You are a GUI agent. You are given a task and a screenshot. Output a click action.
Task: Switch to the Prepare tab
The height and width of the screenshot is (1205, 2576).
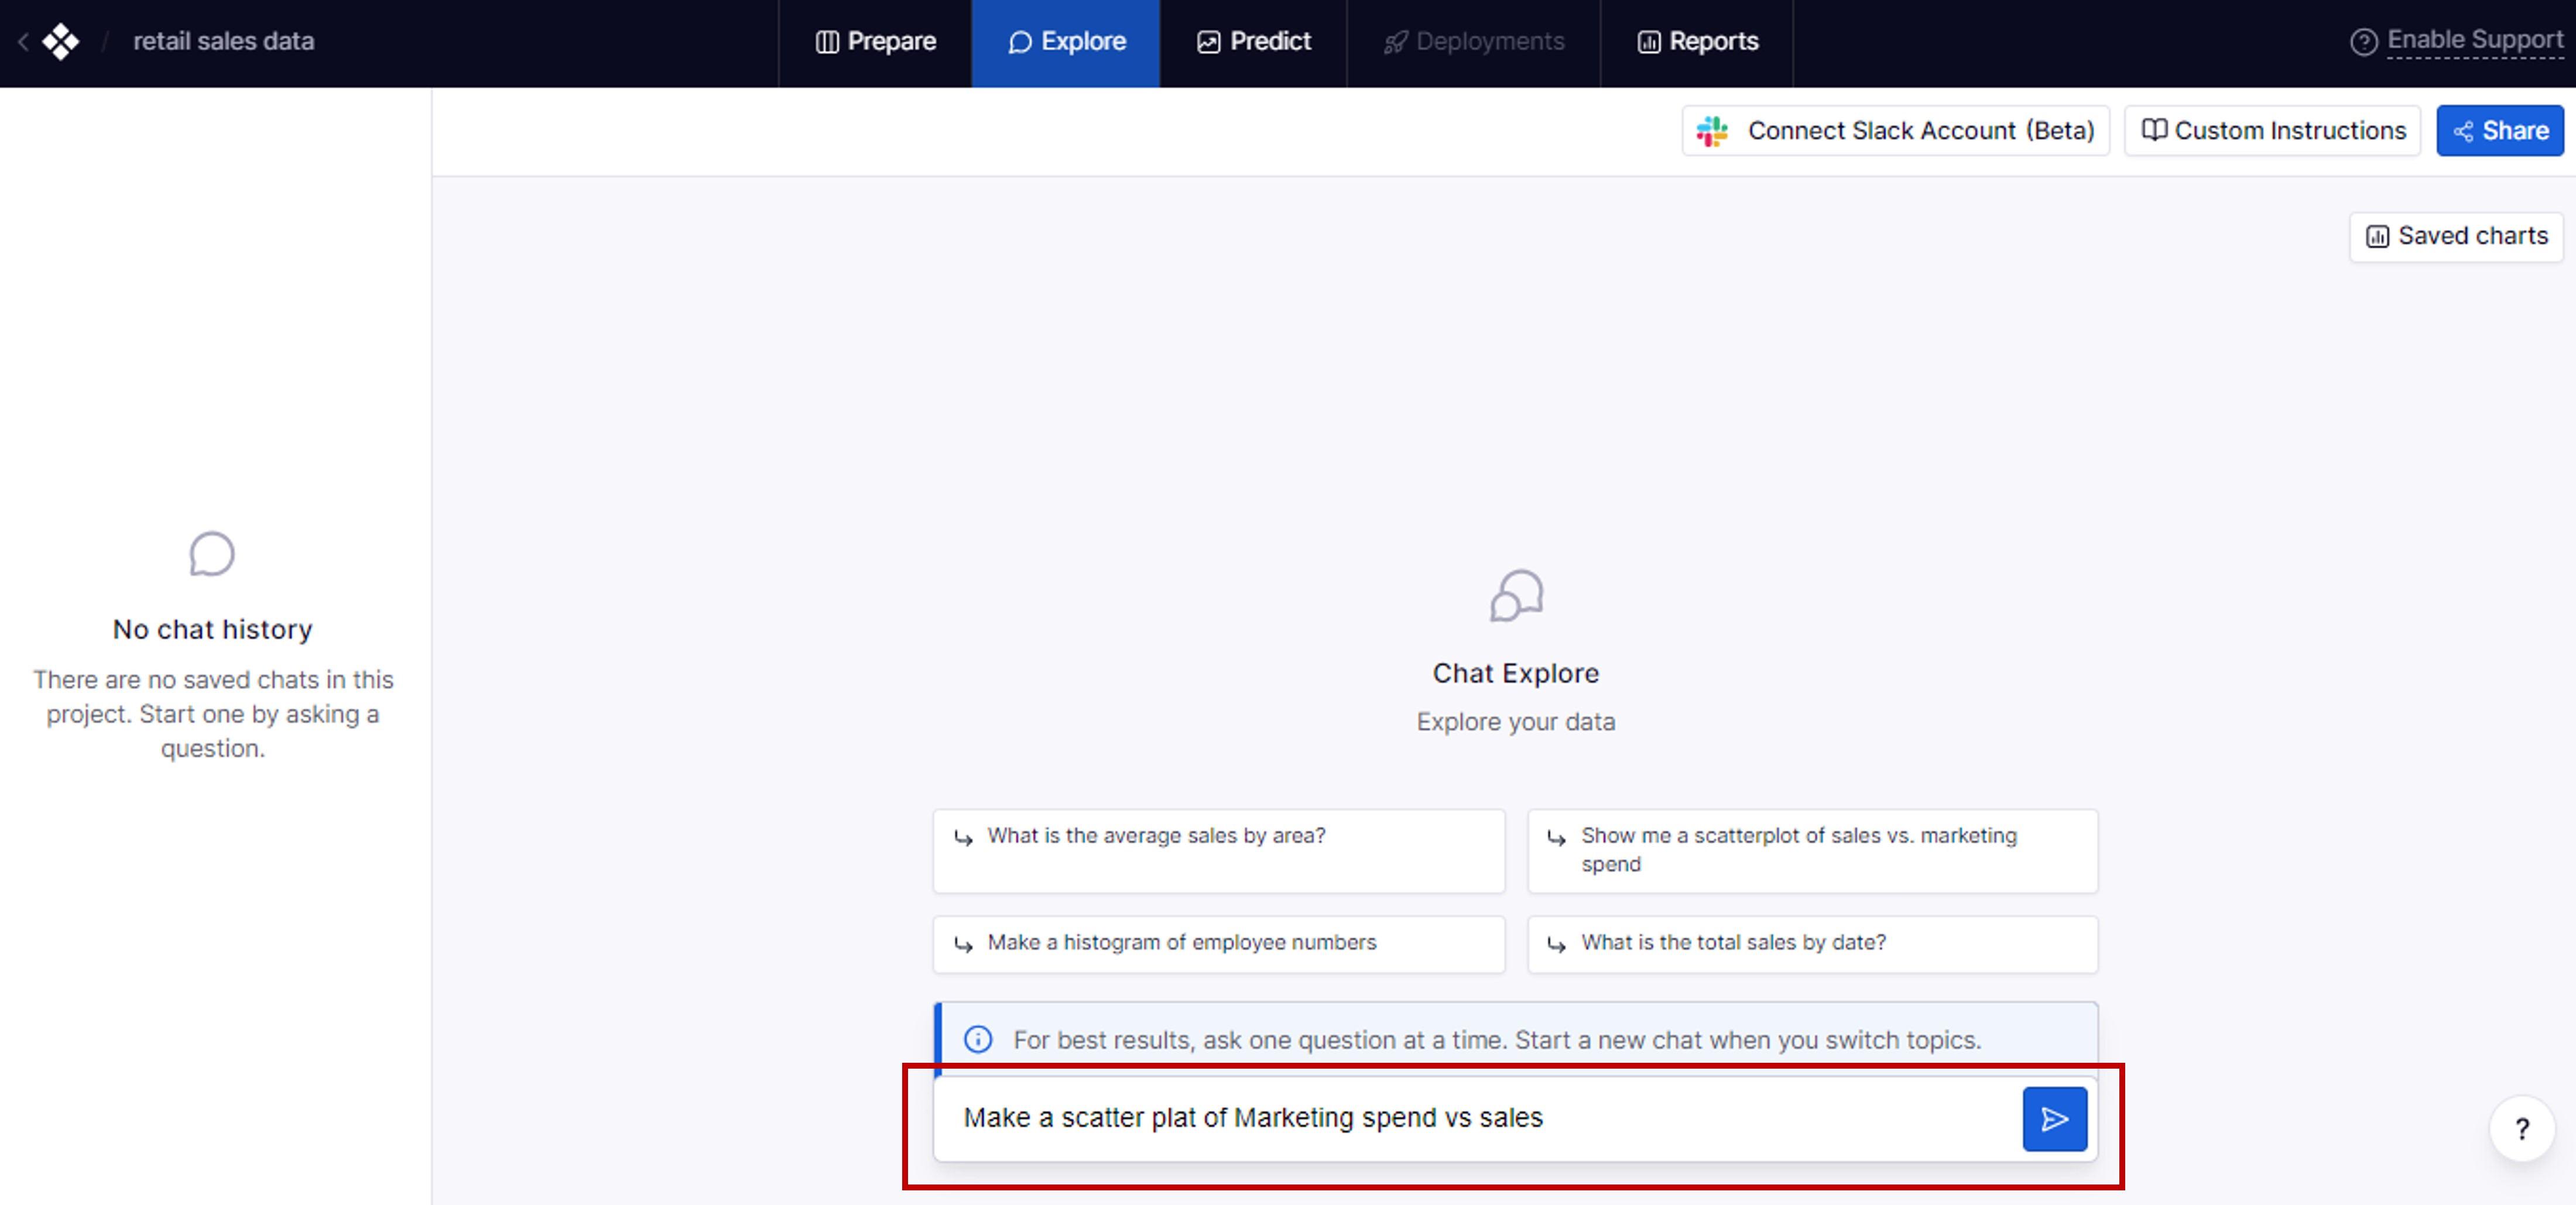(x=875, y=42)
